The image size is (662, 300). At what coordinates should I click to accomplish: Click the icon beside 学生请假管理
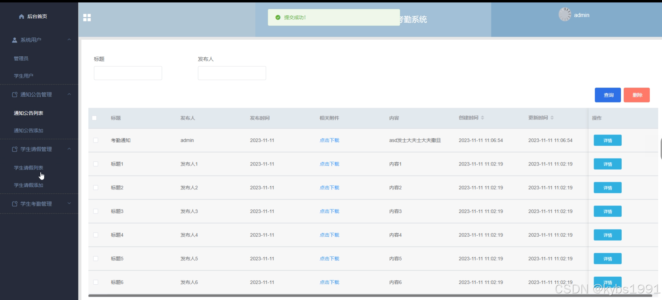tap(15, 149)
